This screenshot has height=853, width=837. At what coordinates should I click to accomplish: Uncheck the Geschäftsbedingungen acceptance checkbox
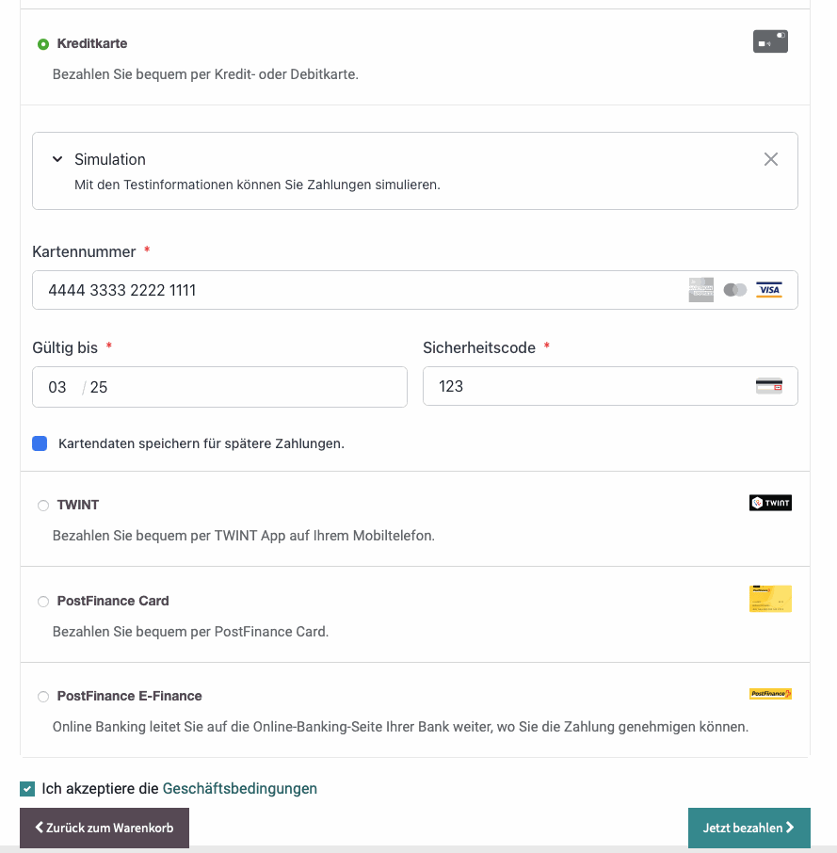coord(27,789)
